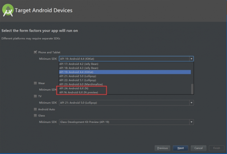This screenshot has width=227, height=154.
Task: Click the Next button
Action: point(180,148)
